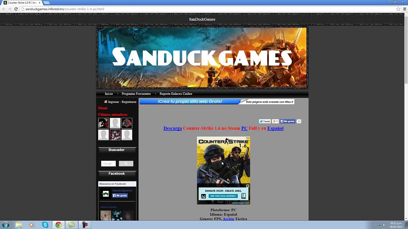This screenshot has width=408, height=229.
Task: Reload the page with the refresh icon
Action: tap(16, 9)
